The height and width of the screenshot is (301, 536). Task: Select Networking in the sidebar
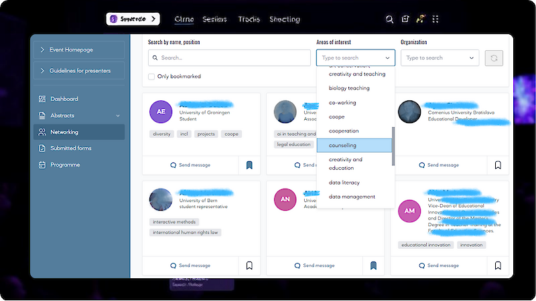pyautogui.click(x=64, y=132)
